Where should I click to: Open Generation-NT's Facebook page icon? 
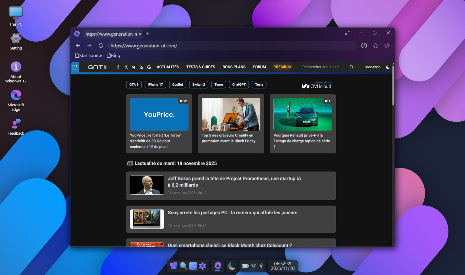pyautogui.click(x=118, y=67)
